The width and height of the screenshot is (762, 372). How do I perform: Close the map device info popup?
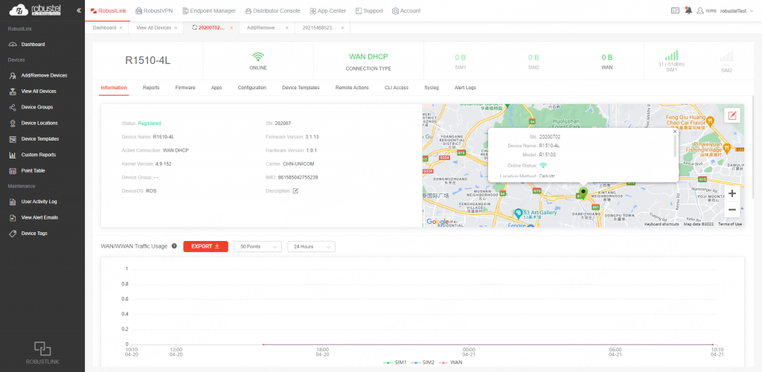(674, 131)
